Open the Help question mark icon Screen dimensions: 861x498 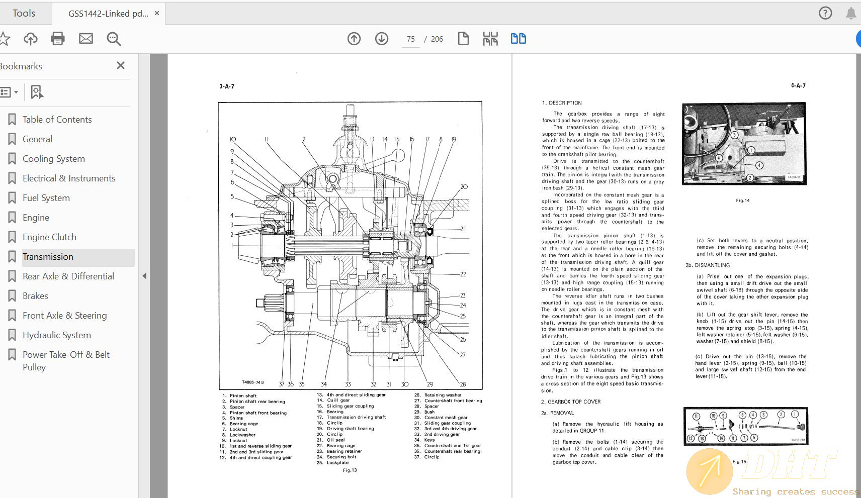(825, 13)
